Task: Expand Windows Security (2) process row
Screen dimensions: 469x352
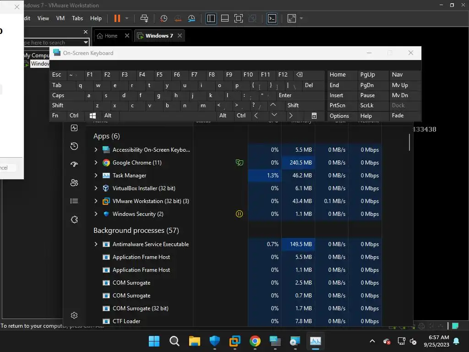Action: (x=96, y=214)
